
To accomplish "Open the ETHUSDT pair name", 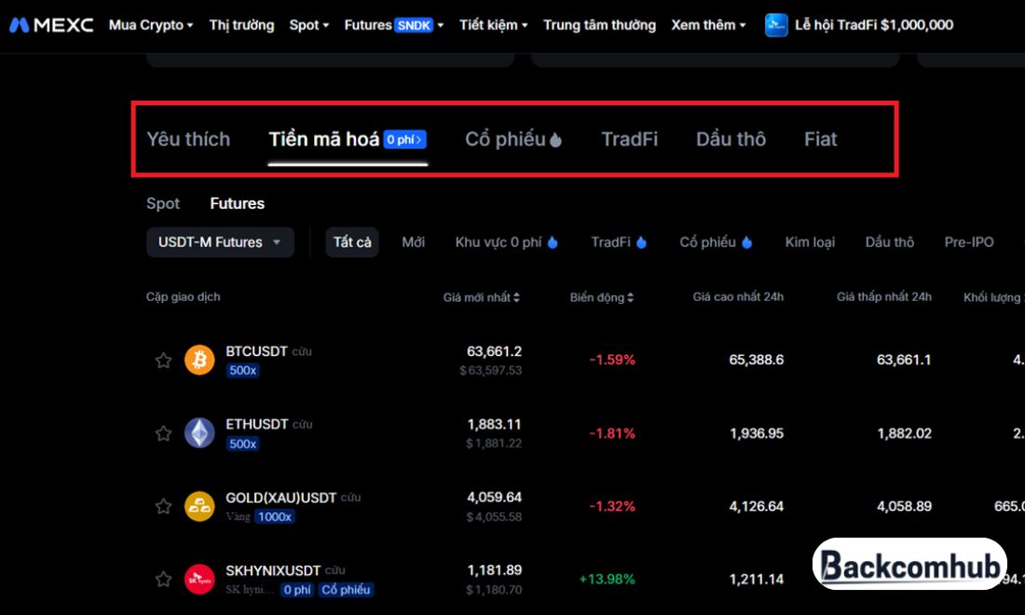I will (x=257, y=424).
